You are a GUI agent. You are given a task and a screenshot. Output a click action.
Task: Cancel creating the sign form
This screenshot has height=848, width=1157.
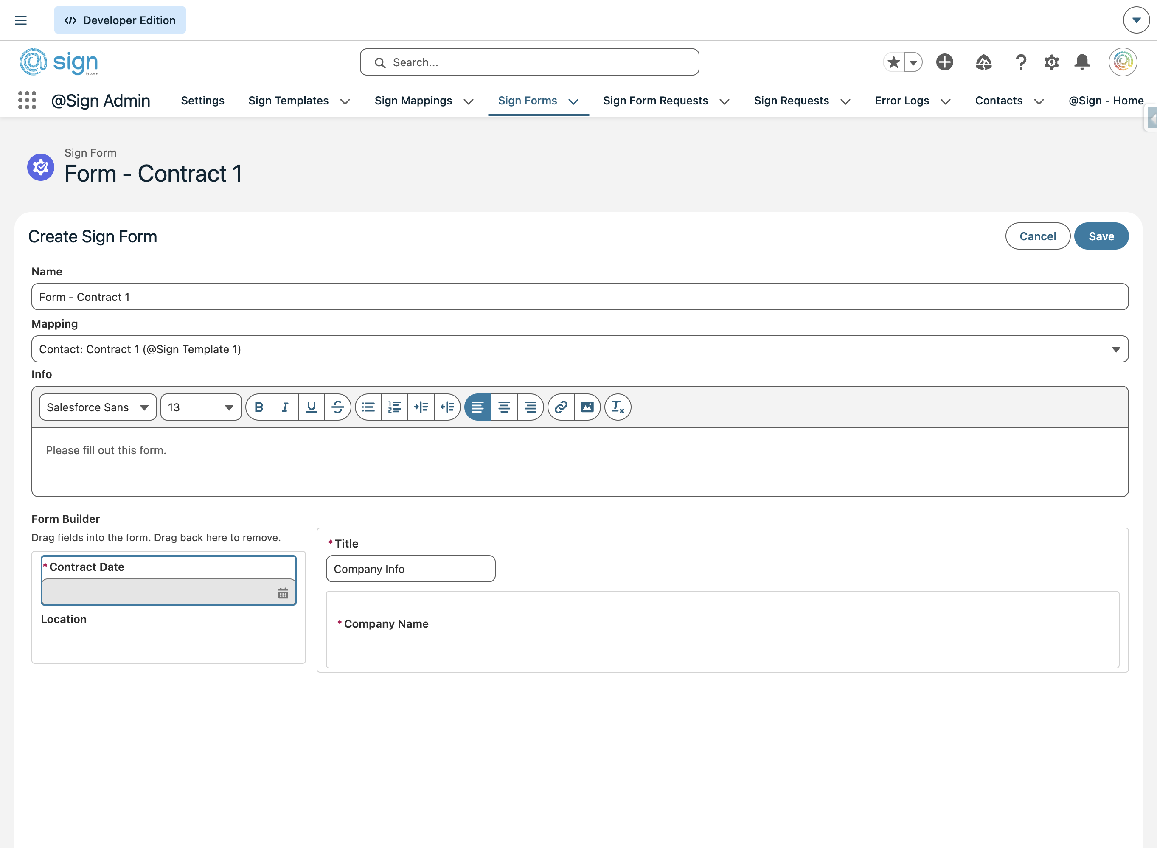point(1037,236)
